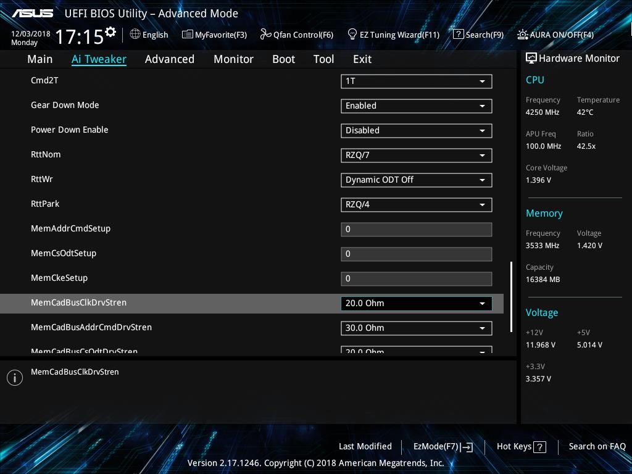The image size is (632, 474).
Task: Click Last Modified in the footer
Action: (x=365, y=446)
